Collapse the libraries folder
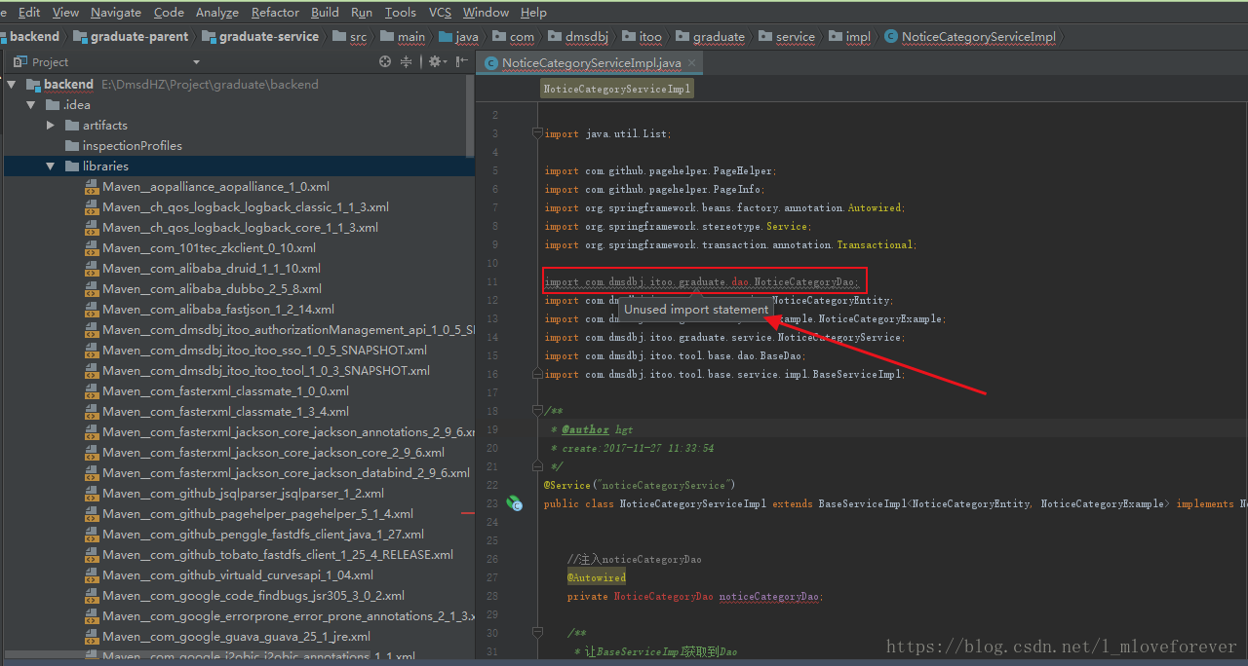This screenshot has width=1248, height=666. coord(51,166)
